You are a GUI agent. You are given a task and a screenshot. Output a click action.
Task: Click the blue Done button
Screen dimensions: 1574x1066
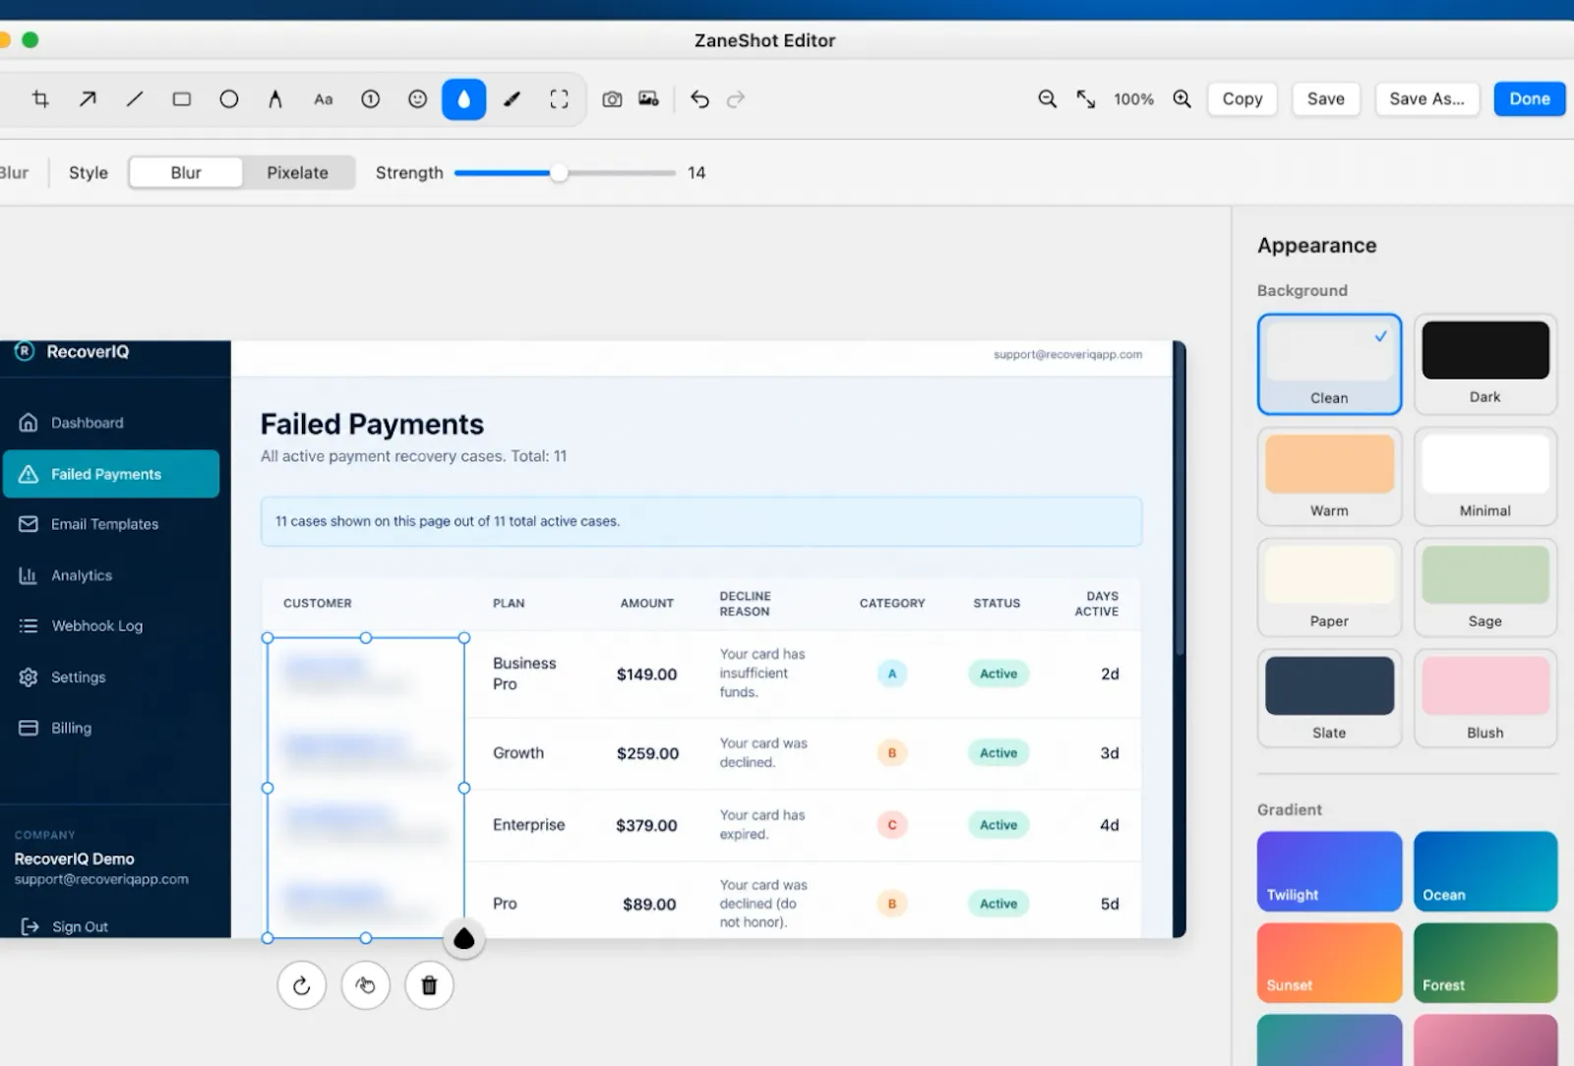click(x=1530, y=99)
